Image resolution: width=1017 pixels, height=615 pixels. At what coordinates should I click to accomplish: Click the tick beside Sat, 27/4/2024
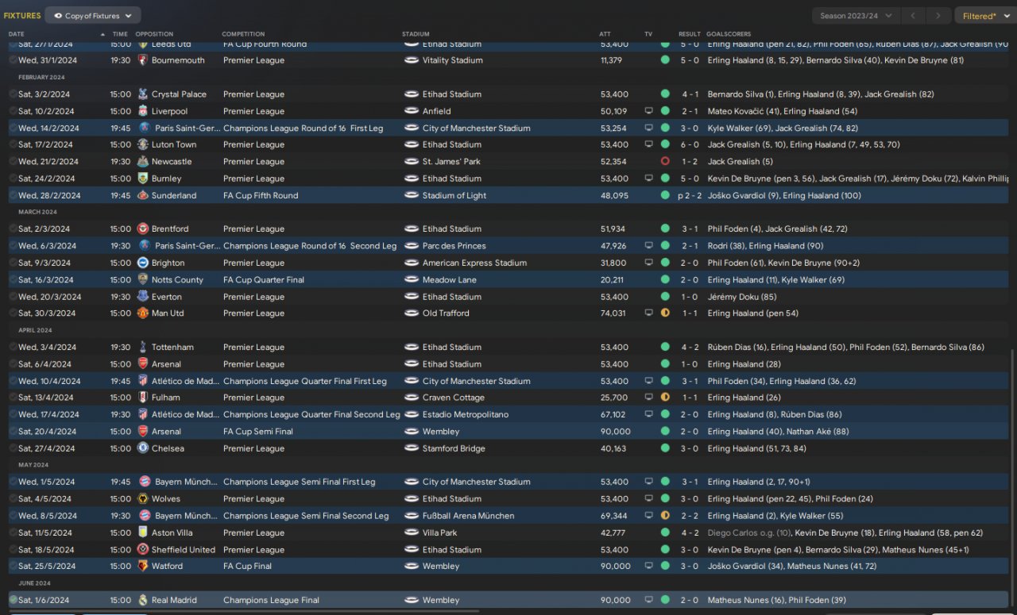(x=13, y=448)
